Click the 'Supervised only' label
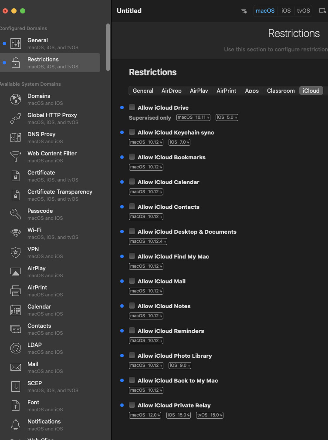 (150, 118)
